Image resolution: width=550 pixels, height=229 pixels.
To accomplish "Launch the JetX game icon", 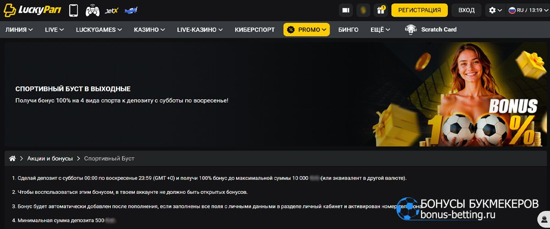I will (x=112, y=10).
